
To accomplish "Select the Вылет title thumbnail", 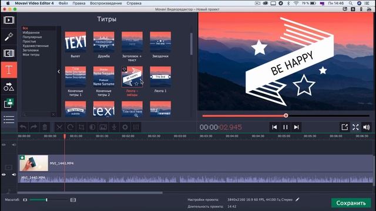I will pos(76,42).
